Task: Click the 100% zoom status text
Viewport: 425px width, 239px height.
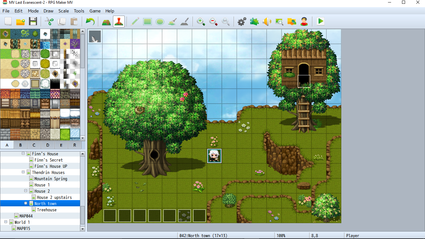Action: [x=281, y=236]
